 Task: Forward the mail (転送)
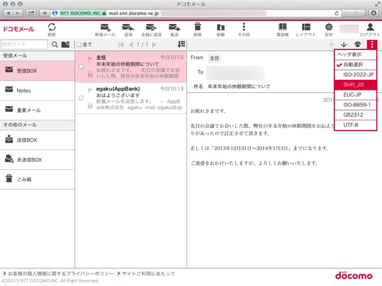pos(174,30)
